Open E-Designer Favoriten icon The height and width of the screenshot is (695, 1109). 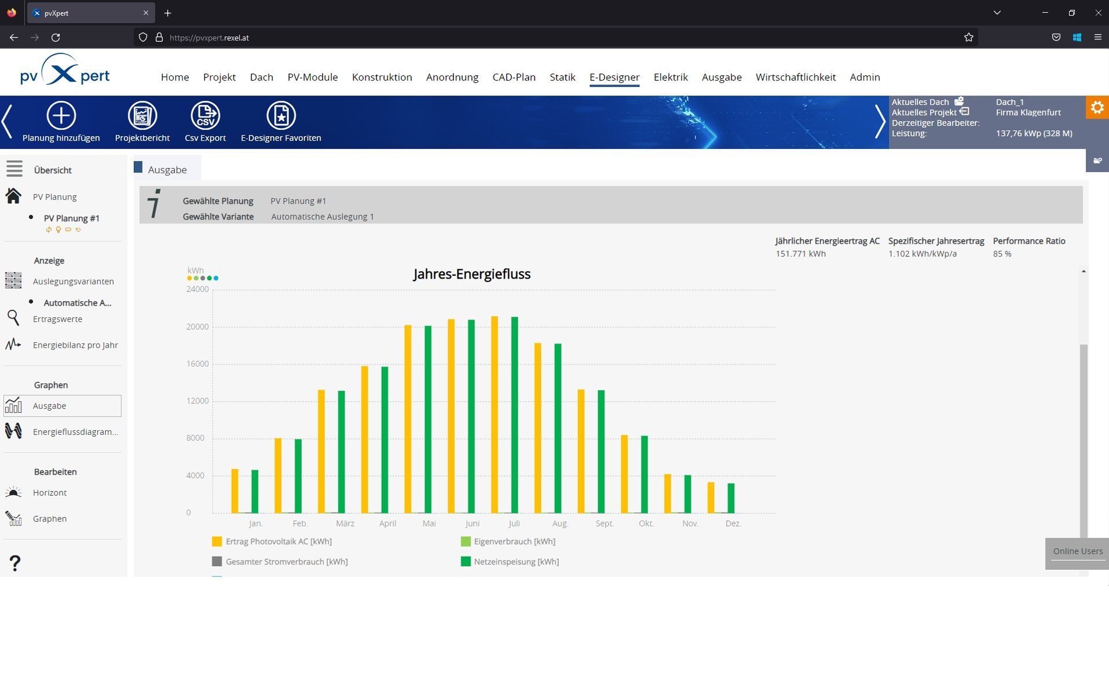pos(281,115)
